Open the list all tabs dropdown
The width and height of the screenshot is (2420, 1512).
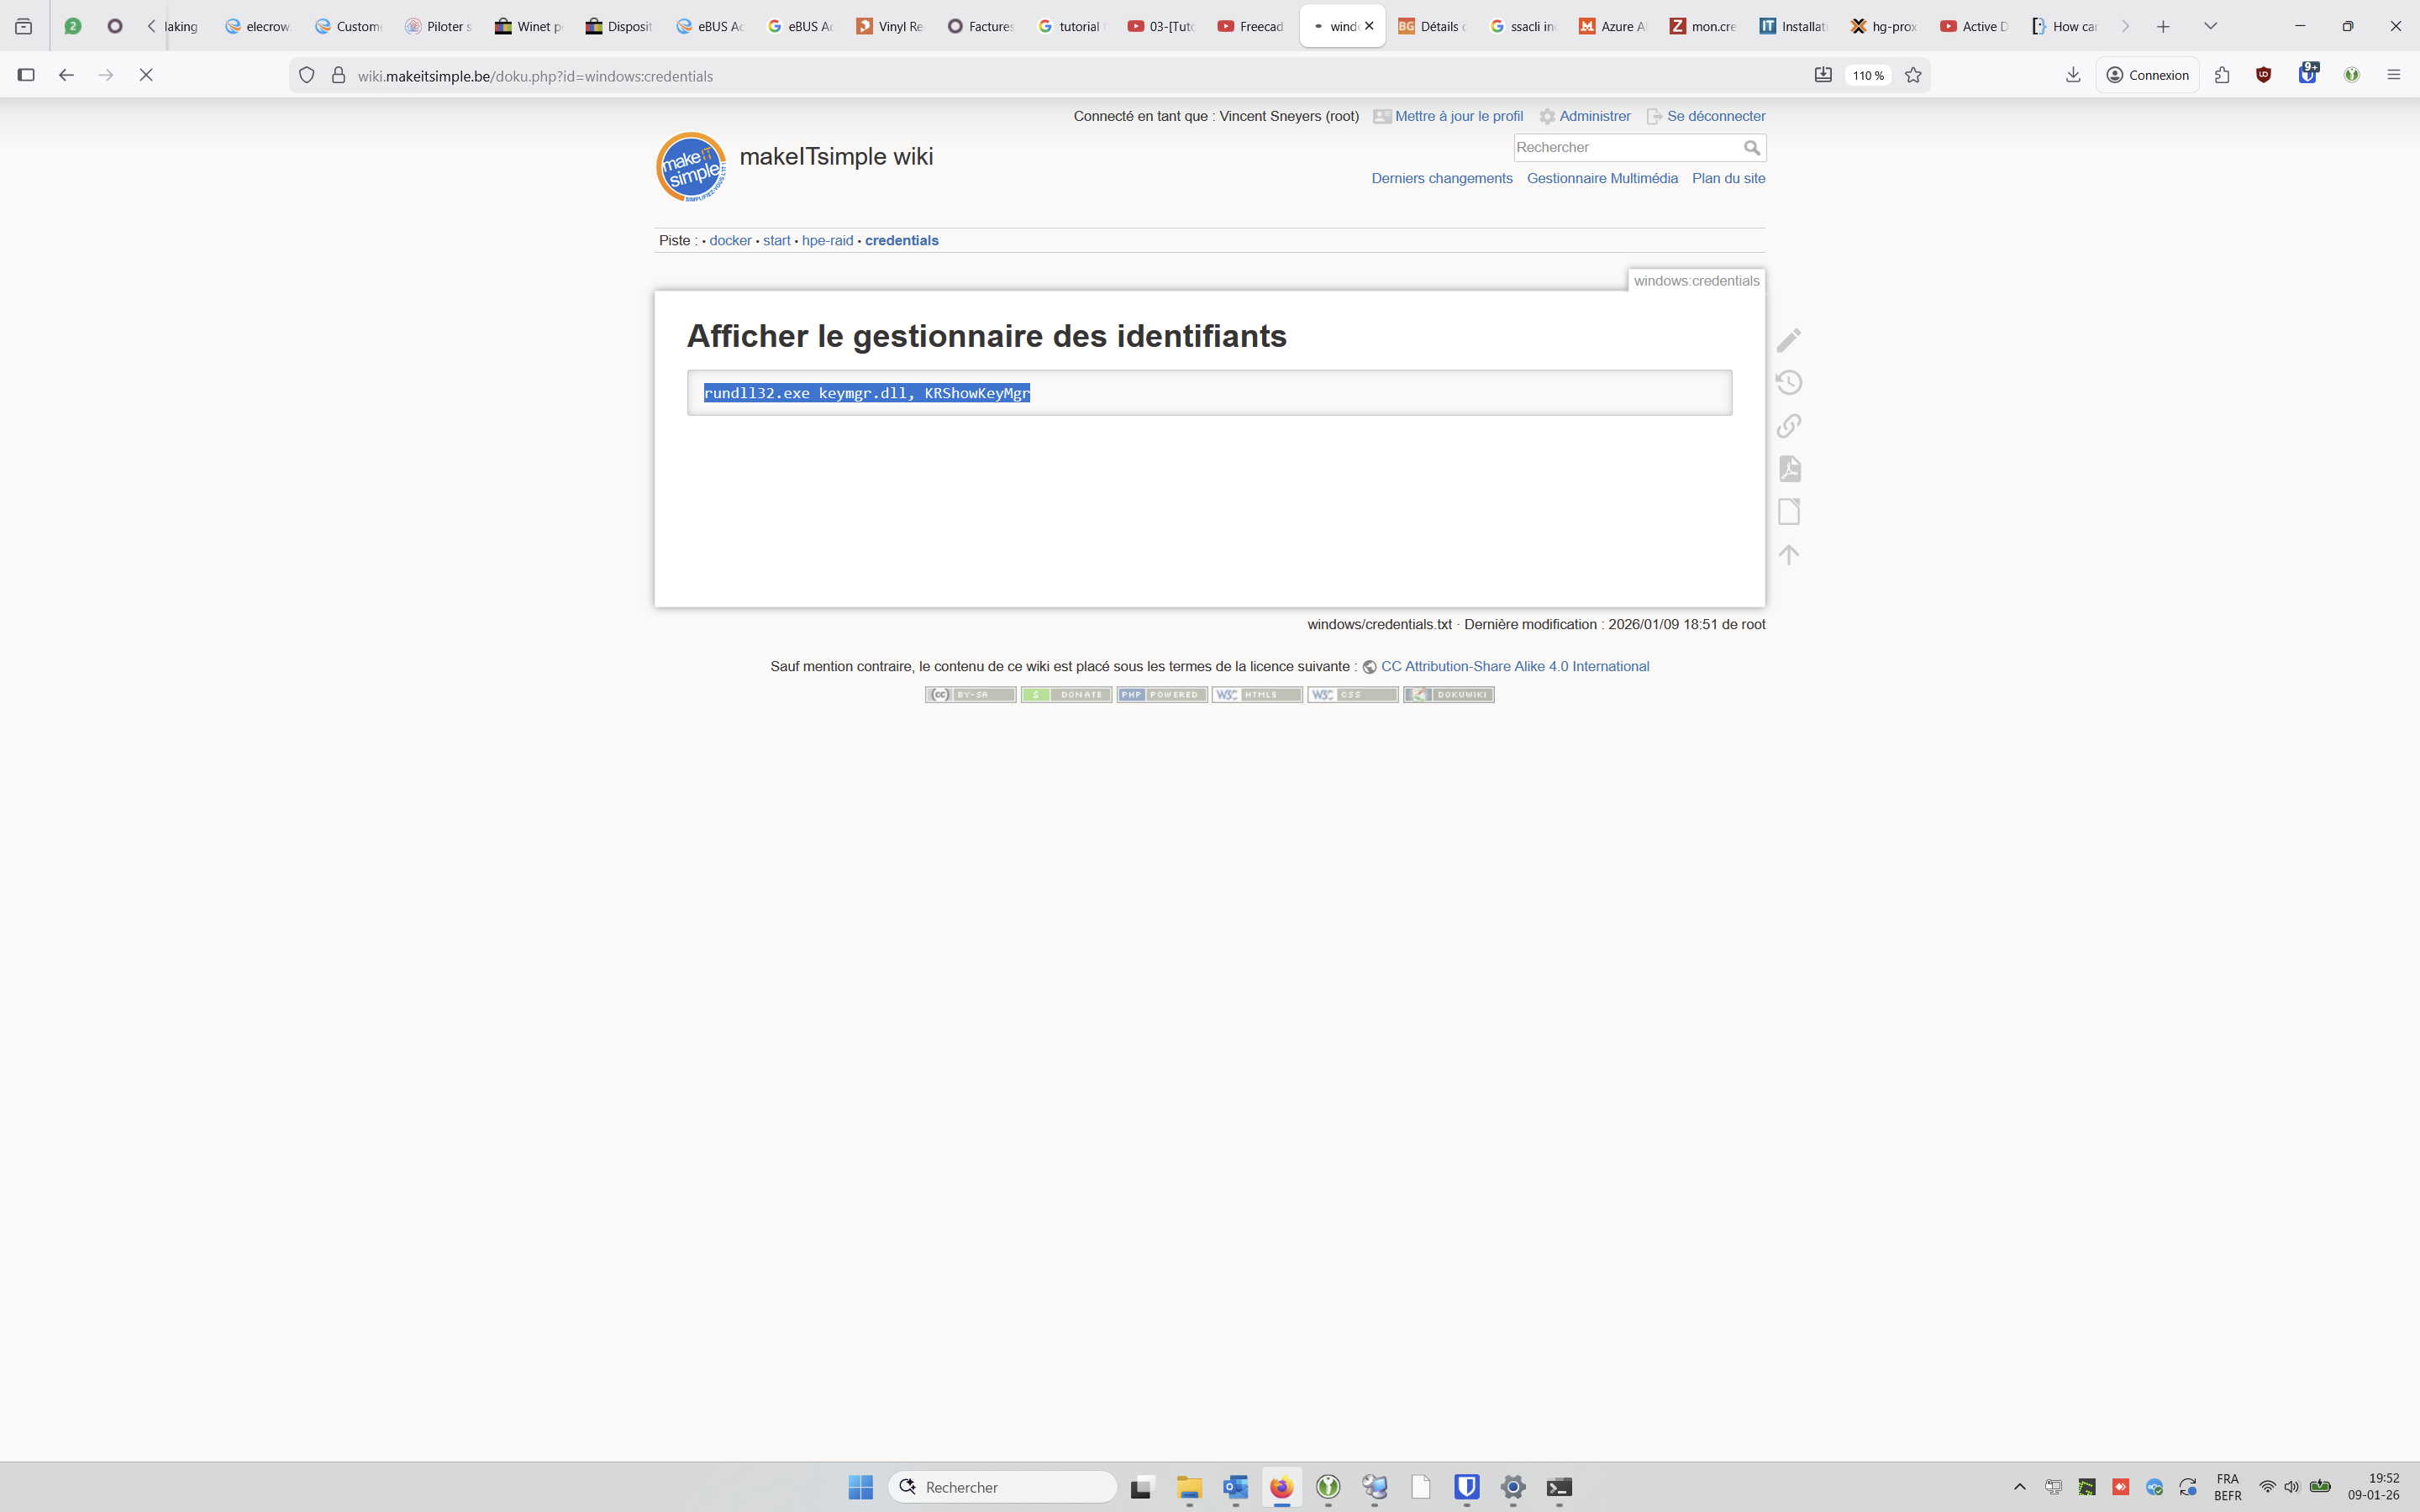point(2210,26)
